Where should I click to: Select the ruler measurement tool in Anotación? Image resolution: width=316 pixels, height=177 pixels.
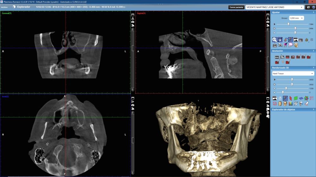pyautogui.click(x=277, y=57)
